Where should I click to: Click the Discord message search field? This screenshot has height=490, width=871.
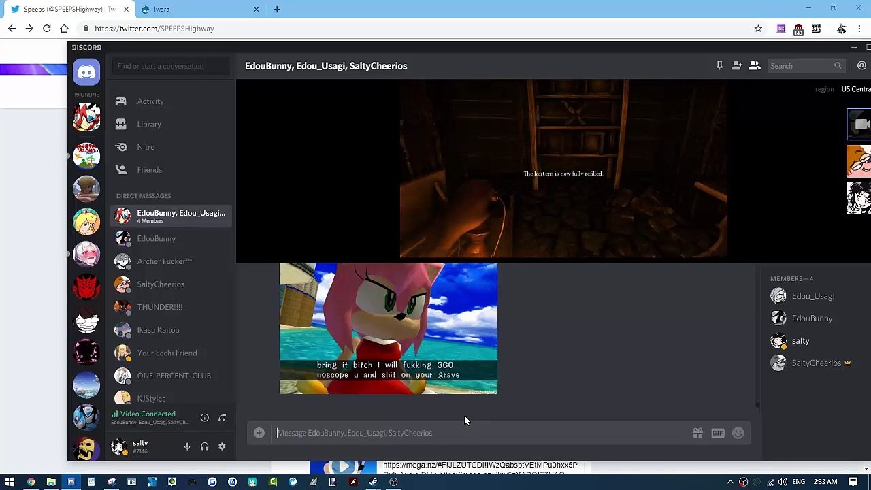pos(806,66)
